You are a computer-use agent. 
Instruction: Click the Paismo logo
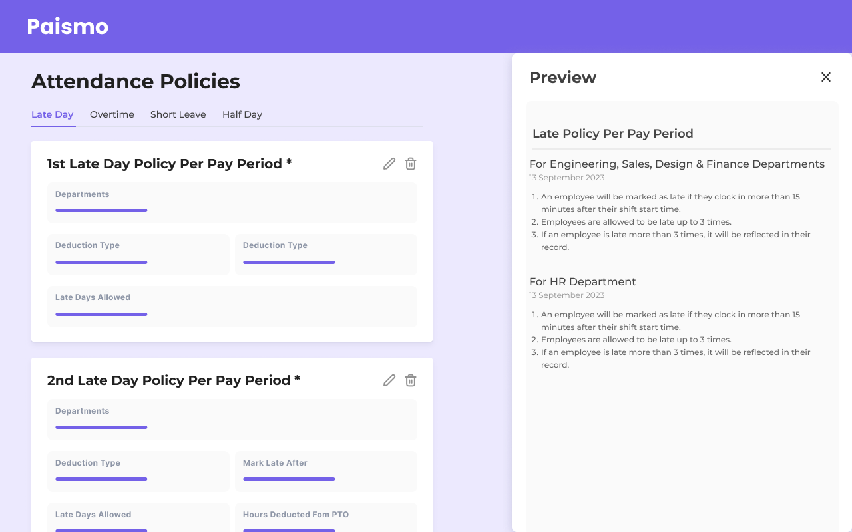tap(67, 27)
